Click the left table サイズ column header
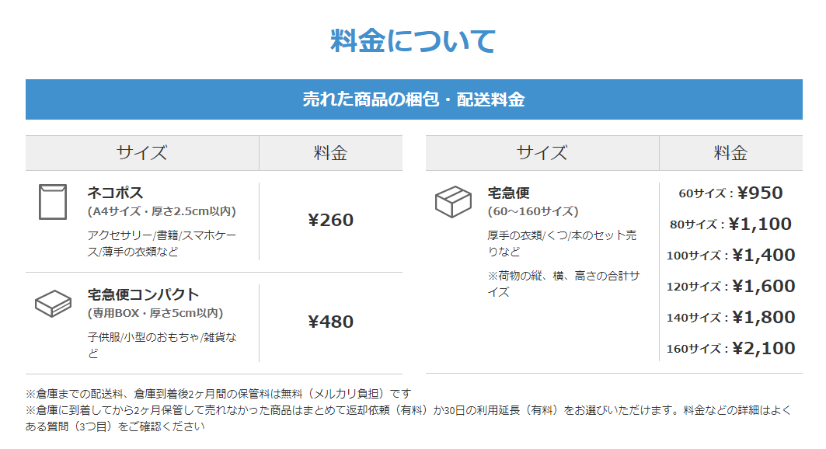The image size is (826, 449). click(x=142, y=153)
